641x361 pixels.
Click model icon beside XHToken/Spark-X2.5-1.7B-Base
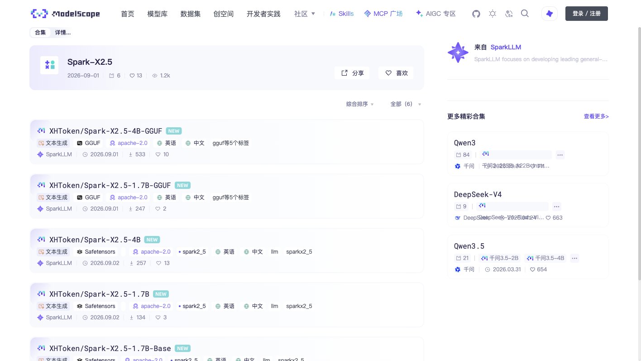[41, 348]
